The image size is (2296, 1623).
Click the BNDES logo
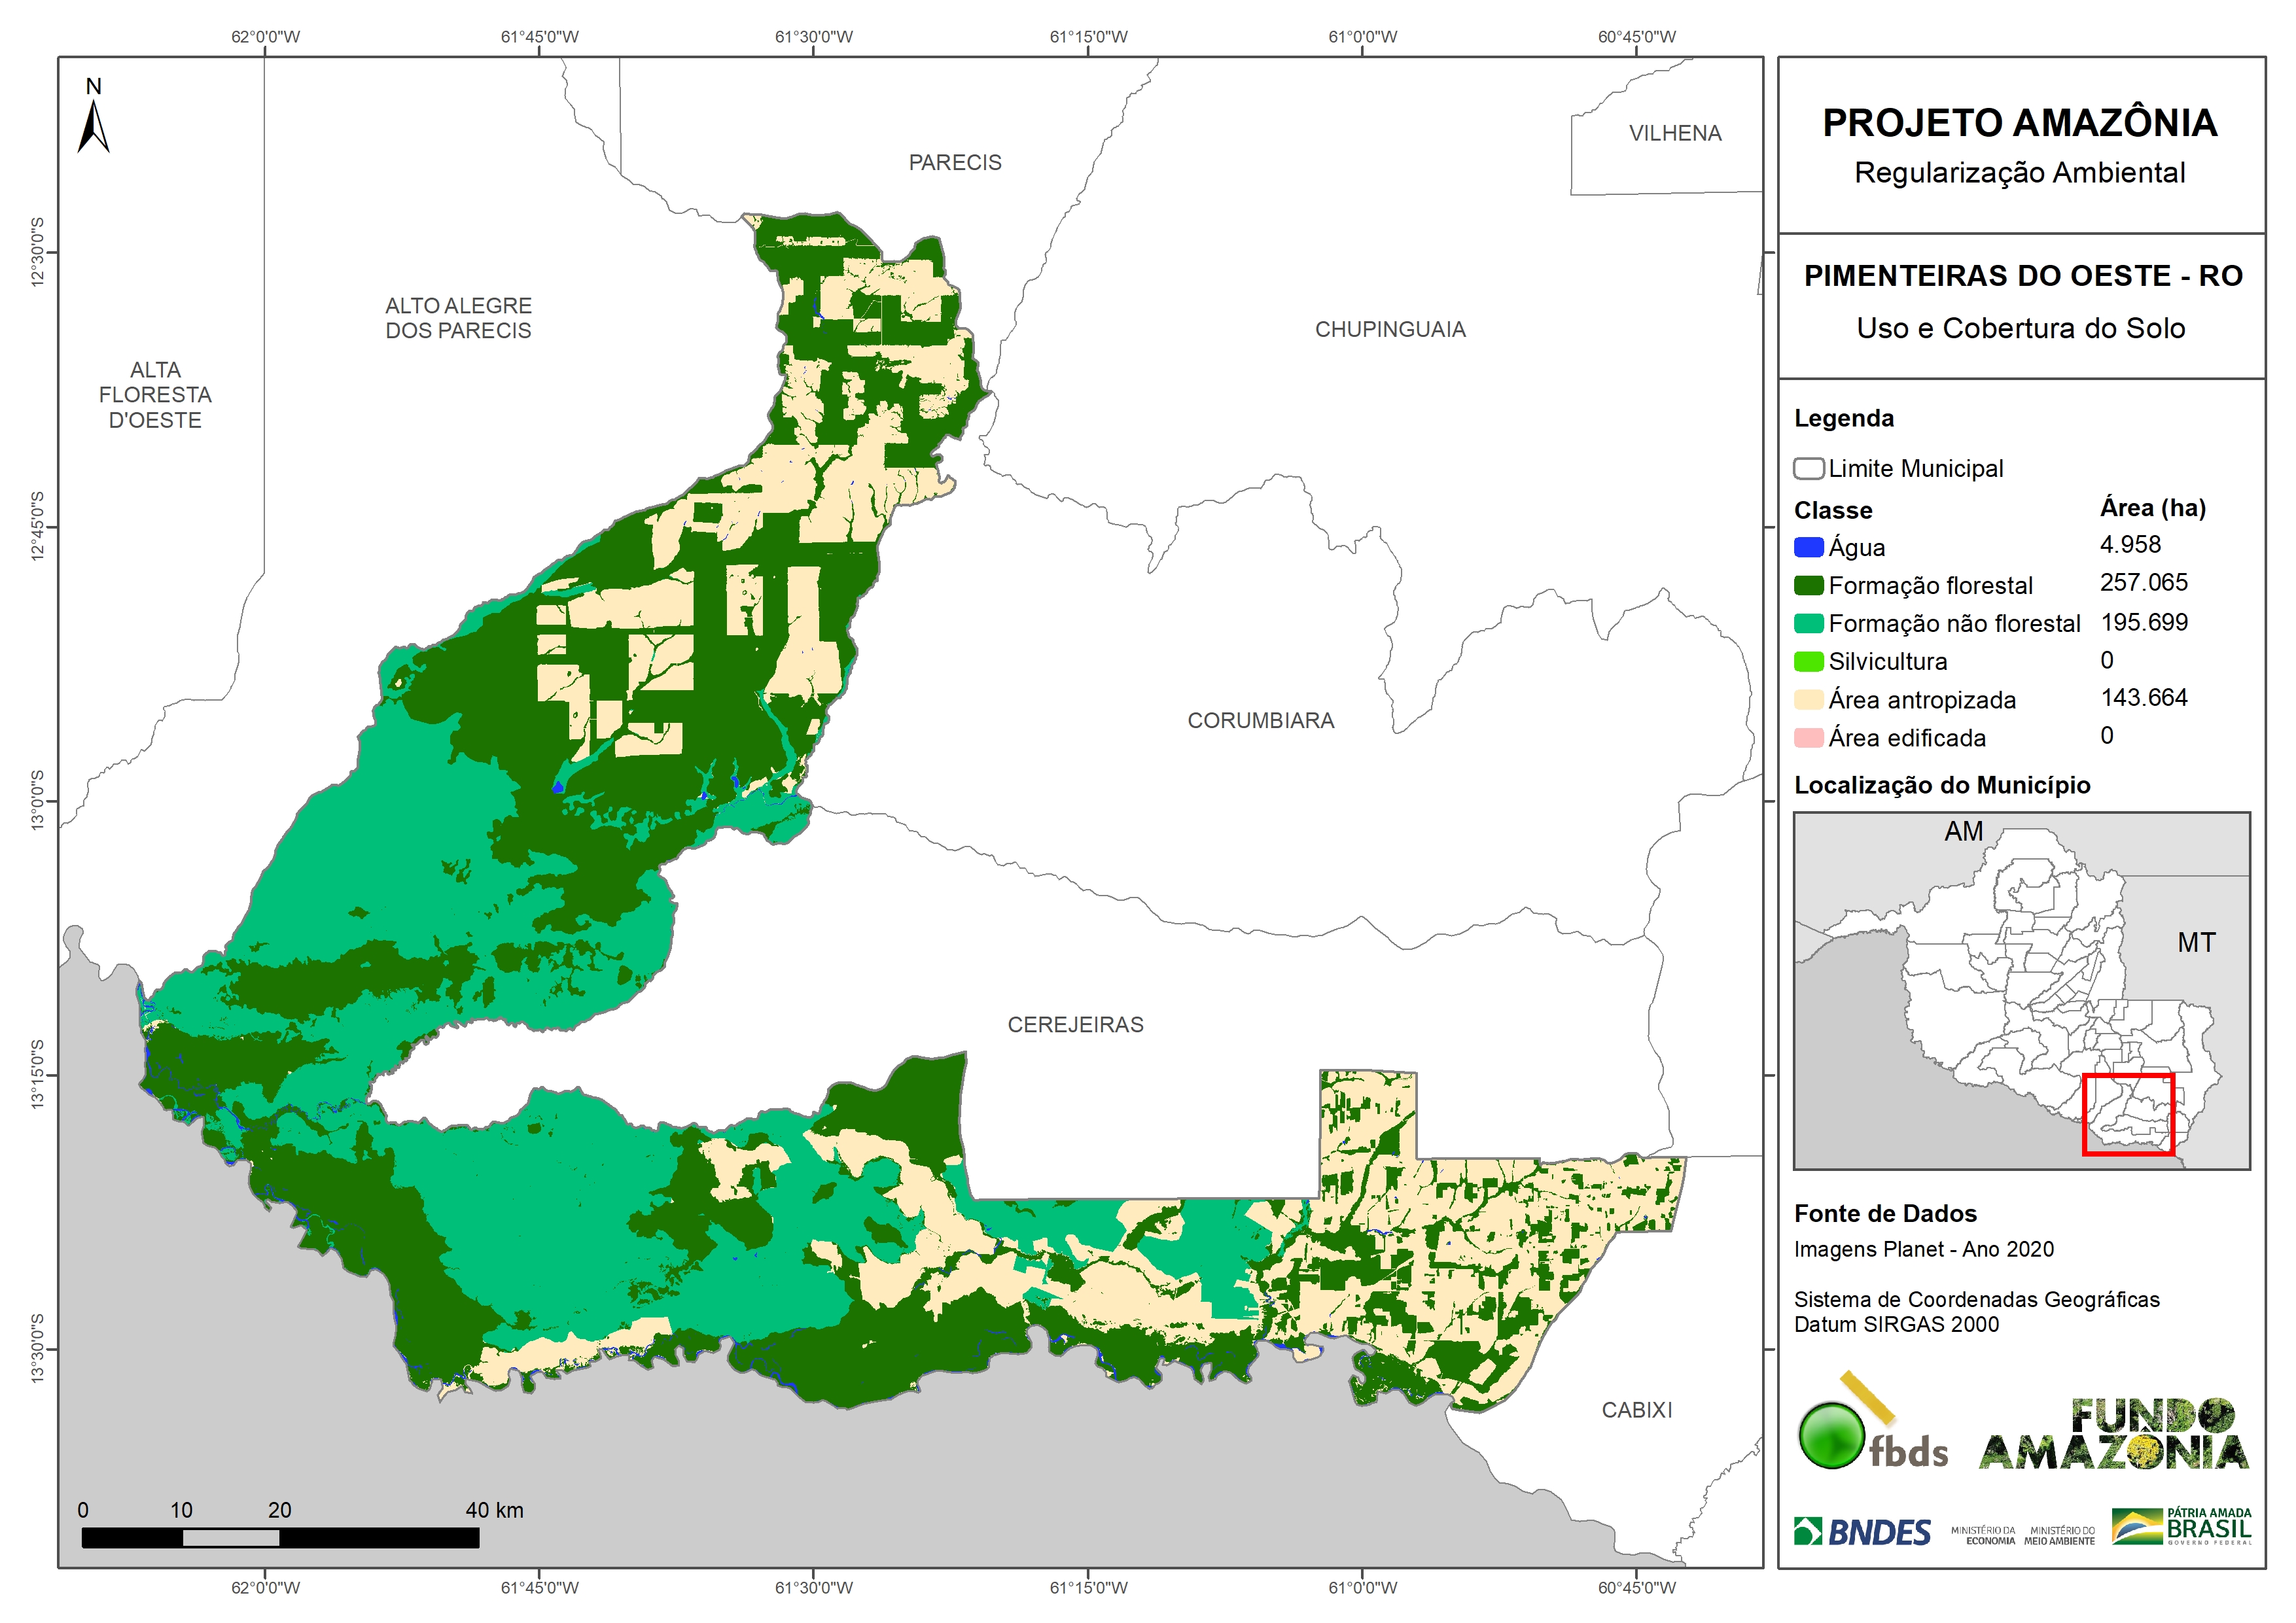pyautogui.click(x=1862, y=1532)
